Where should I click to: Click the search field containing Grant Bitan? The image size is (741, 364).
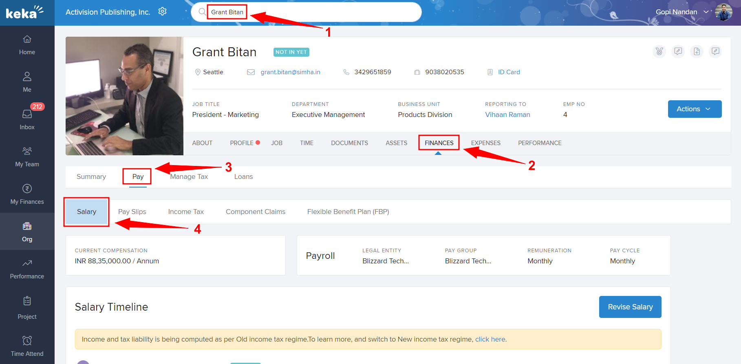point(306,12)
